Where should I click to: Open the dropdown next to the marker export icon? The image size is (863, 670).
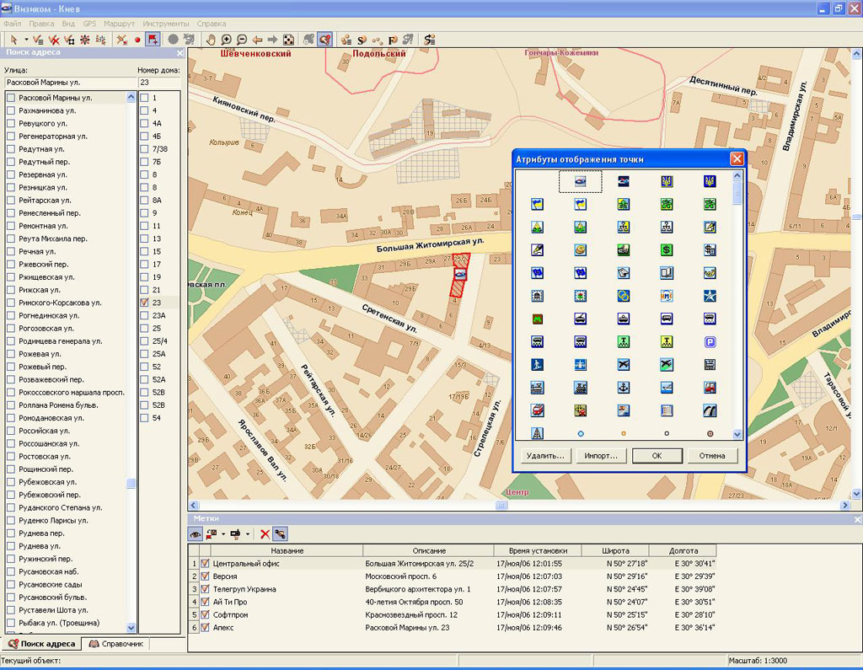click(248, 533)
